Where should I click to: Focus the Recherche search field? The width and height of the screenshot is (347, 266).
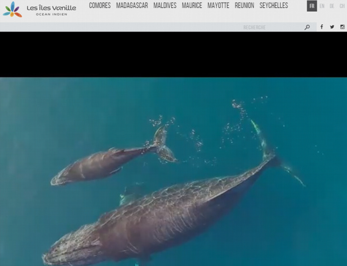coord(272,27)
